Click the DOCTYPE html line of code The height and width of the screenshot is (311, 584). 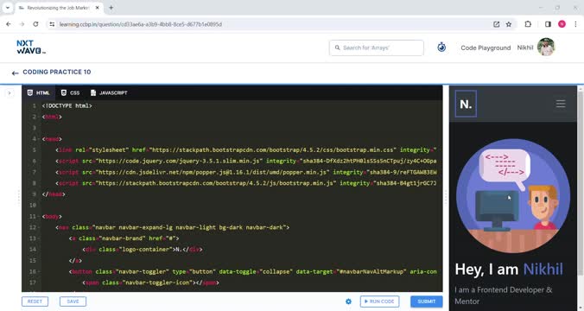tap(67, 105)
